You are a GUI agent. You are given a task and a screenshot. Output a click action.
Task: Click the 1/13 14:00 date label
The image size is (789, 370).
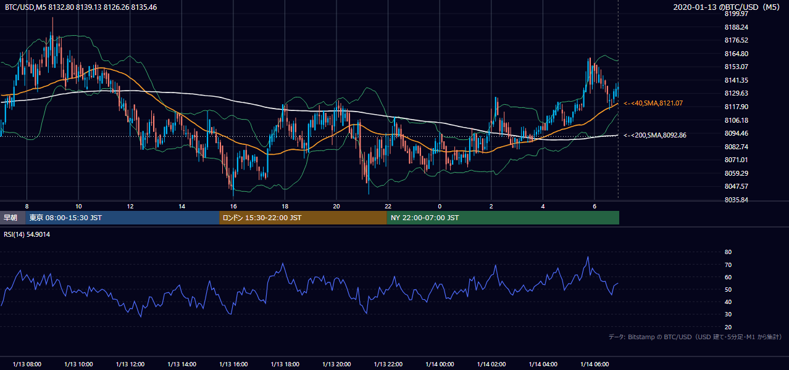point(182,364)
